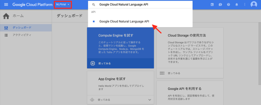Click the activity list icon in sidebar
This screenshot has width=261, height=105.
click(x=6, y=35)
